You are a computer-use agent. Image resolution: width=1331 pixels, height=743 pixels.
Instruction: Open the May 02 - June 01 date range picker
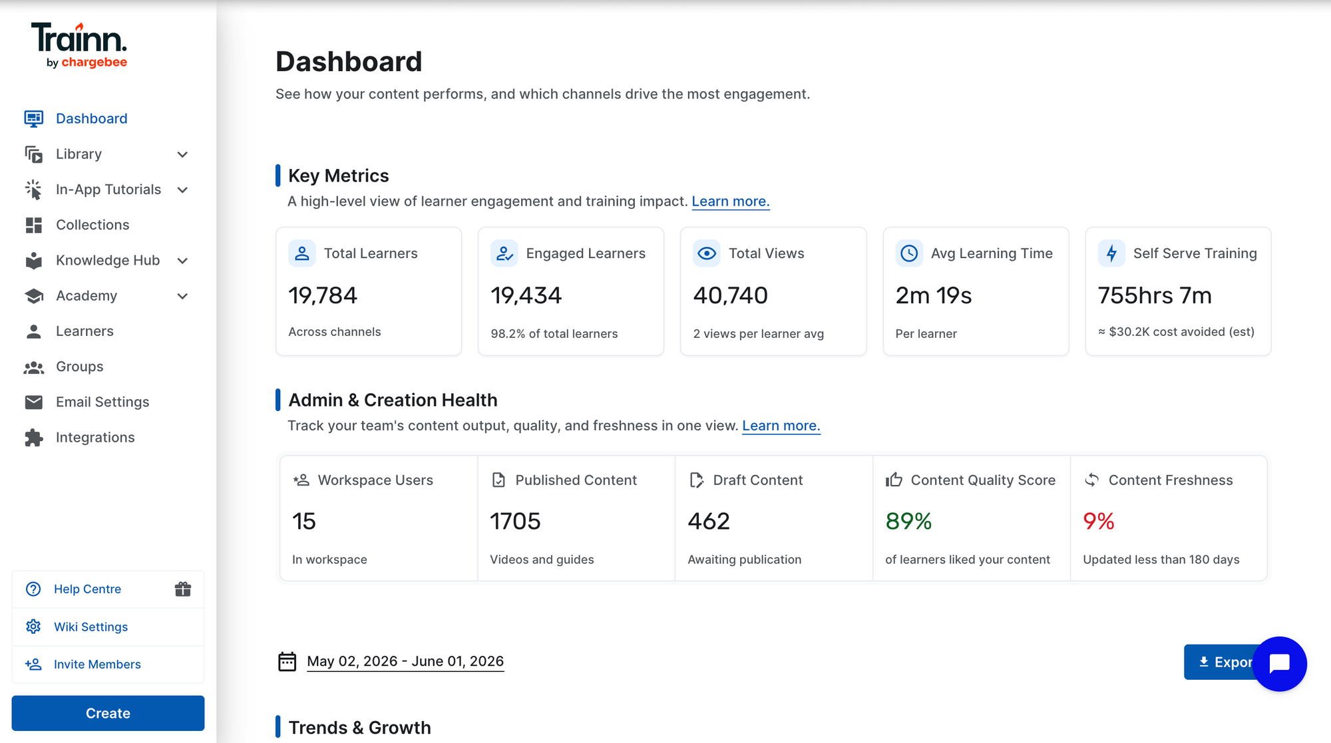click(x=405, y=661)
